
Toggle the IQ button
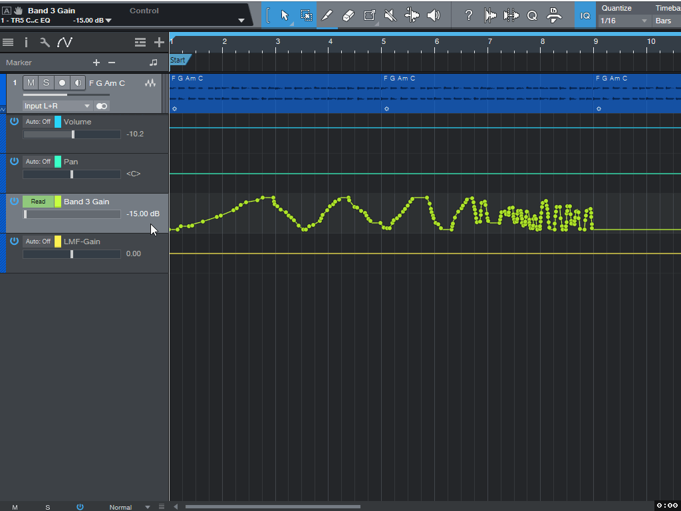(585, 15)
